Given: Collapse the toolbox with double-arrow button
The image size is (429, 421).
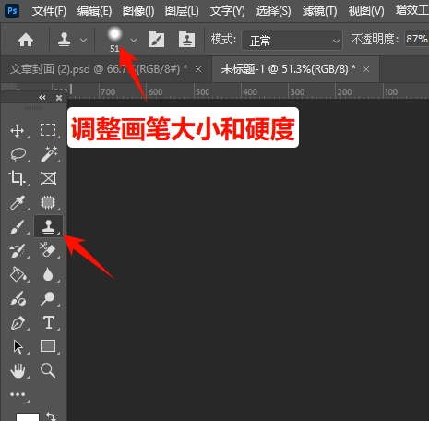Looking at the screenshot, I should coord(42,98).
